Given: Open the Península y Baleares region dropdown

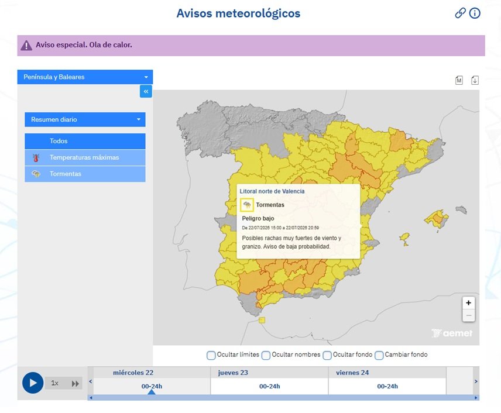Looking at the screenshot, I should pos(85,77).
